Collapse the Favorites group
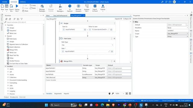Image resolution: width=193 pixels, height=108 pixels. coord(5,25)
